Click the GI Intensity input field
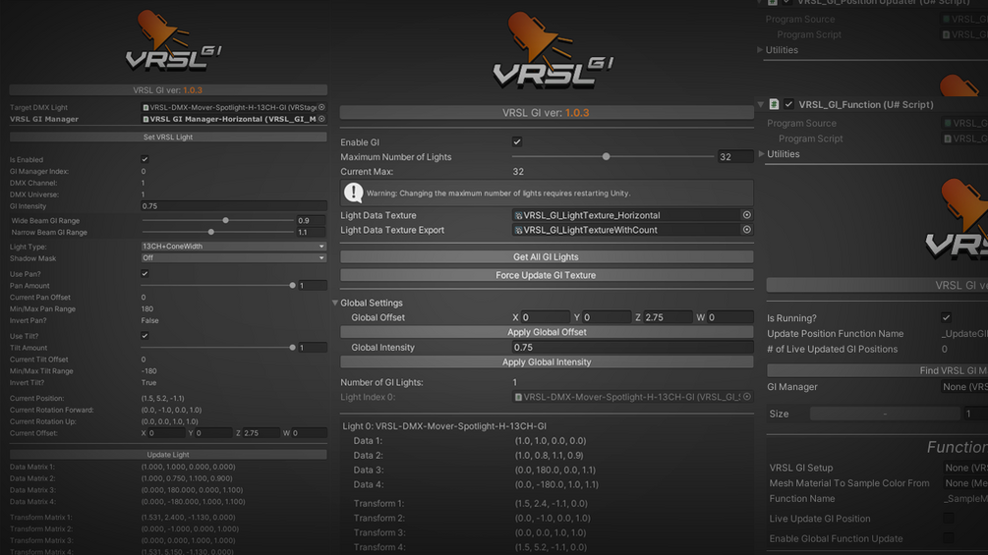Screen dimensions: 988x555 (233, 206)
